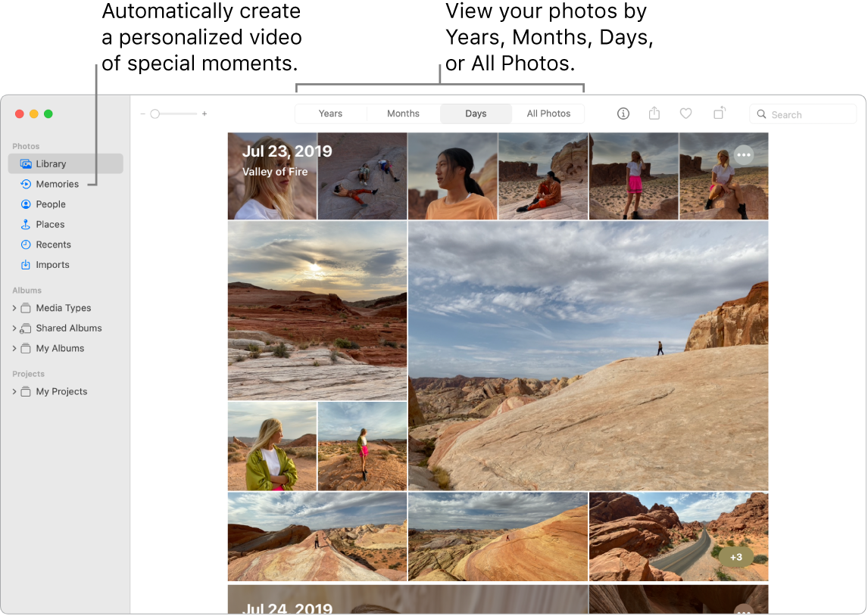The image size is (868, 616).
Task: Open the Memories section
Action: click(x=57, y=183)
